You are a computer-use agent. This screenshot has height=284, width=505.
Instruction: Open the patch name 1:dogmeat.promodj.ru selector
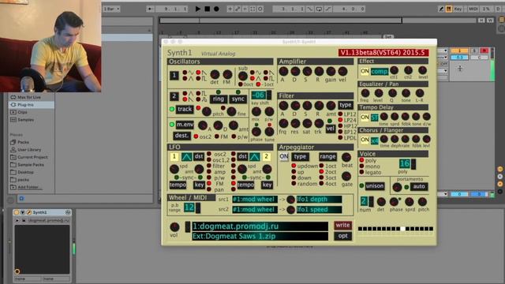(260, 226)
